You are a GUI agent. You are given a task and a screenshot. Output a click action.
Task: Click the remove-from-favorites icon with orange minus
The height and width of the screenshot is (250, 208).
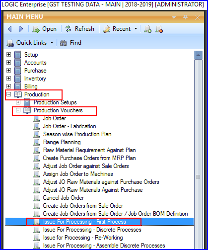(159, 29)
